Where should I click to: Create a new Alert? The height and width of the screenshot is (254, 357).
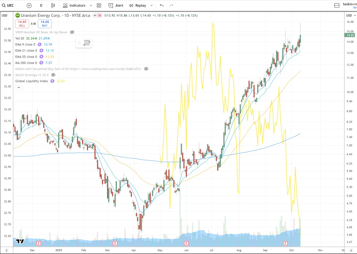click(116, 5)
